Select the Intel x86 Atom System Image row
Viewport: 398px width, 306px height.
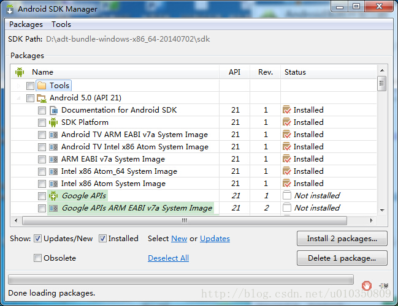pos(194,184)
